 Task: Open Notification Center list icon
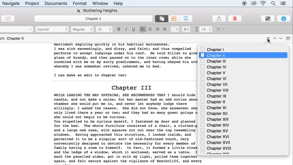coord(283,3)
